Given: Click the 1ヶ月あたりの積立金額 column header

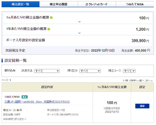Looking at the screenshot, I should point(112,87).
